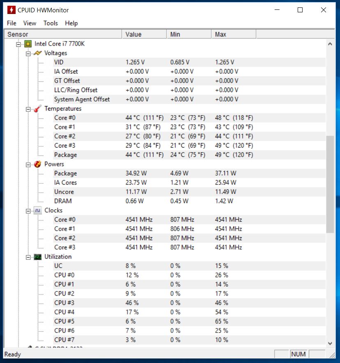The width and height of the screenshot is (340, 363).
Task: Click the Voltages lightning icon
Action: 37,53
